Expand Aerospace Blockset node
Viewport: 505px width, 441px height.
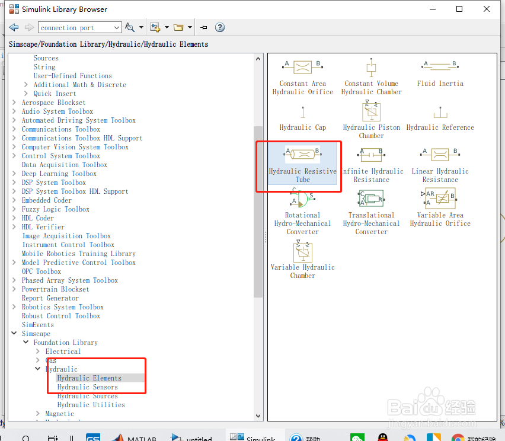(14, 103)
